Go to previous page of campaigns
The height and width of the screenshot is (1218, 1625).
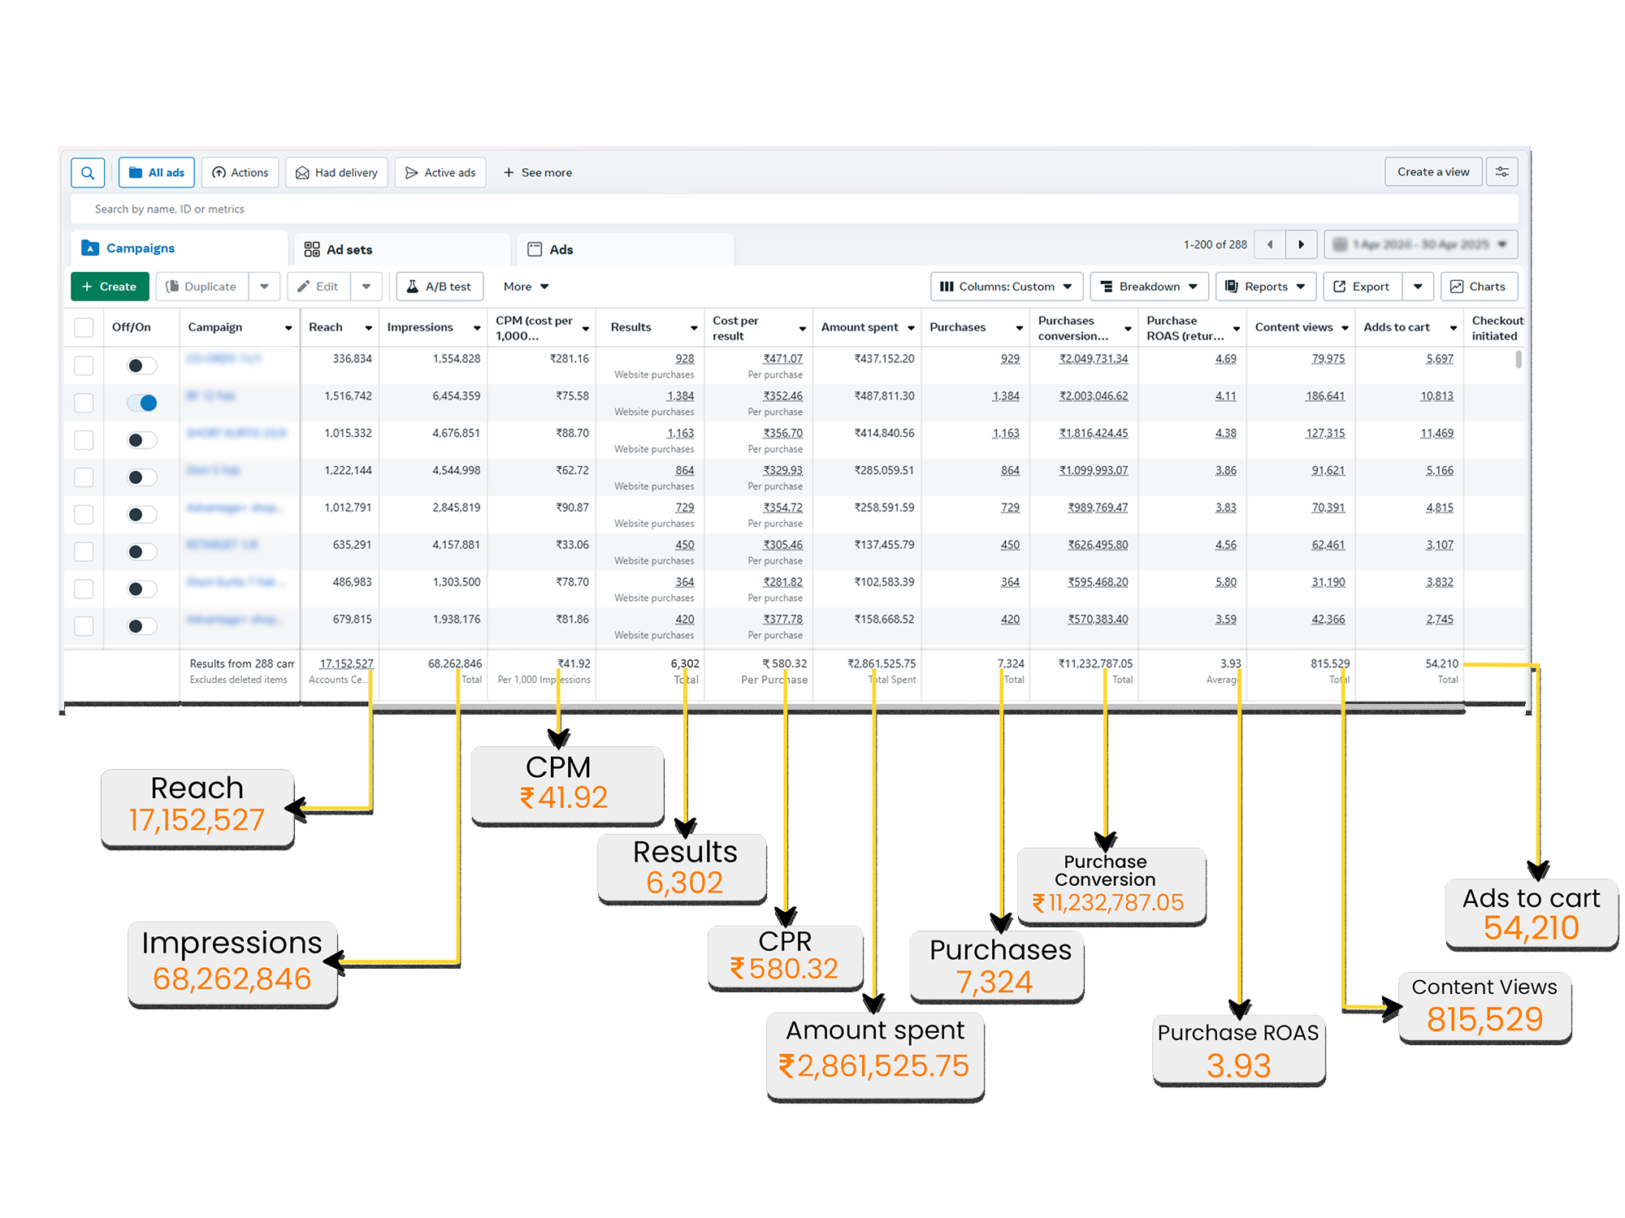[x=1270, y=244]
